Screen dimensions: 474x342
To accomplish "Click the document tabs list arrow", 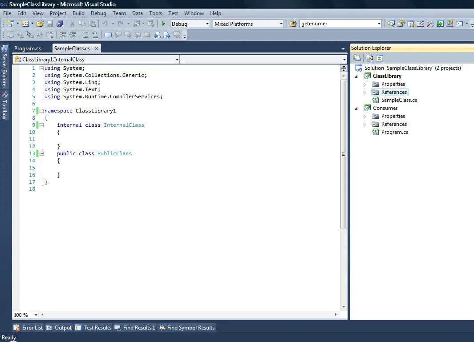I will pyautogui.click(x=343, y=48).
